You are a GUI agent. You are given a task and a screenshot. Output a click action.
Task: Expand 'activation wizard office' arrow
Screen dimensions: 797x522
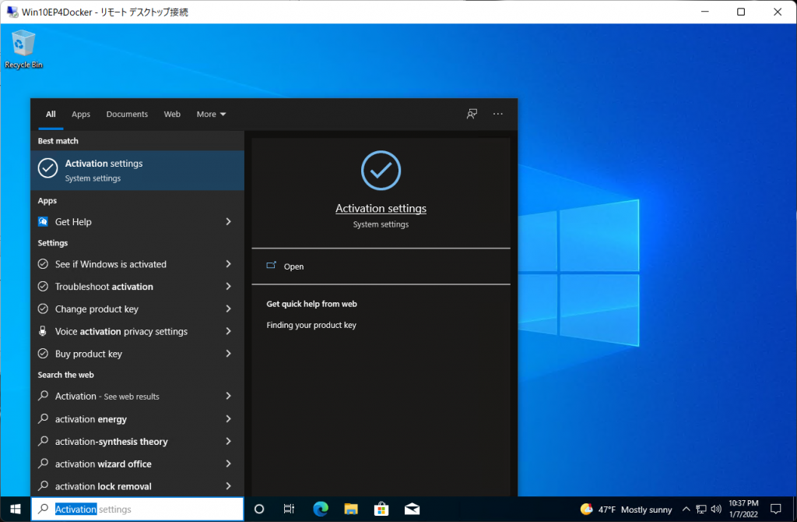[x=228, y=464]
